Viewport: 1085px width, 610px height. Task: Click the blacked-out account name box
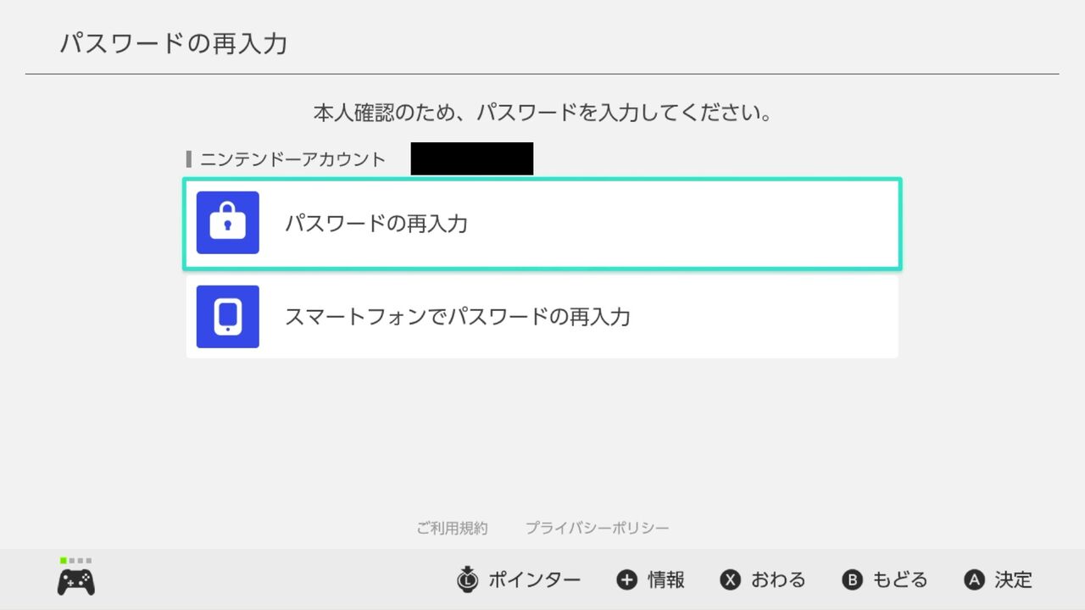coord(472,159)
